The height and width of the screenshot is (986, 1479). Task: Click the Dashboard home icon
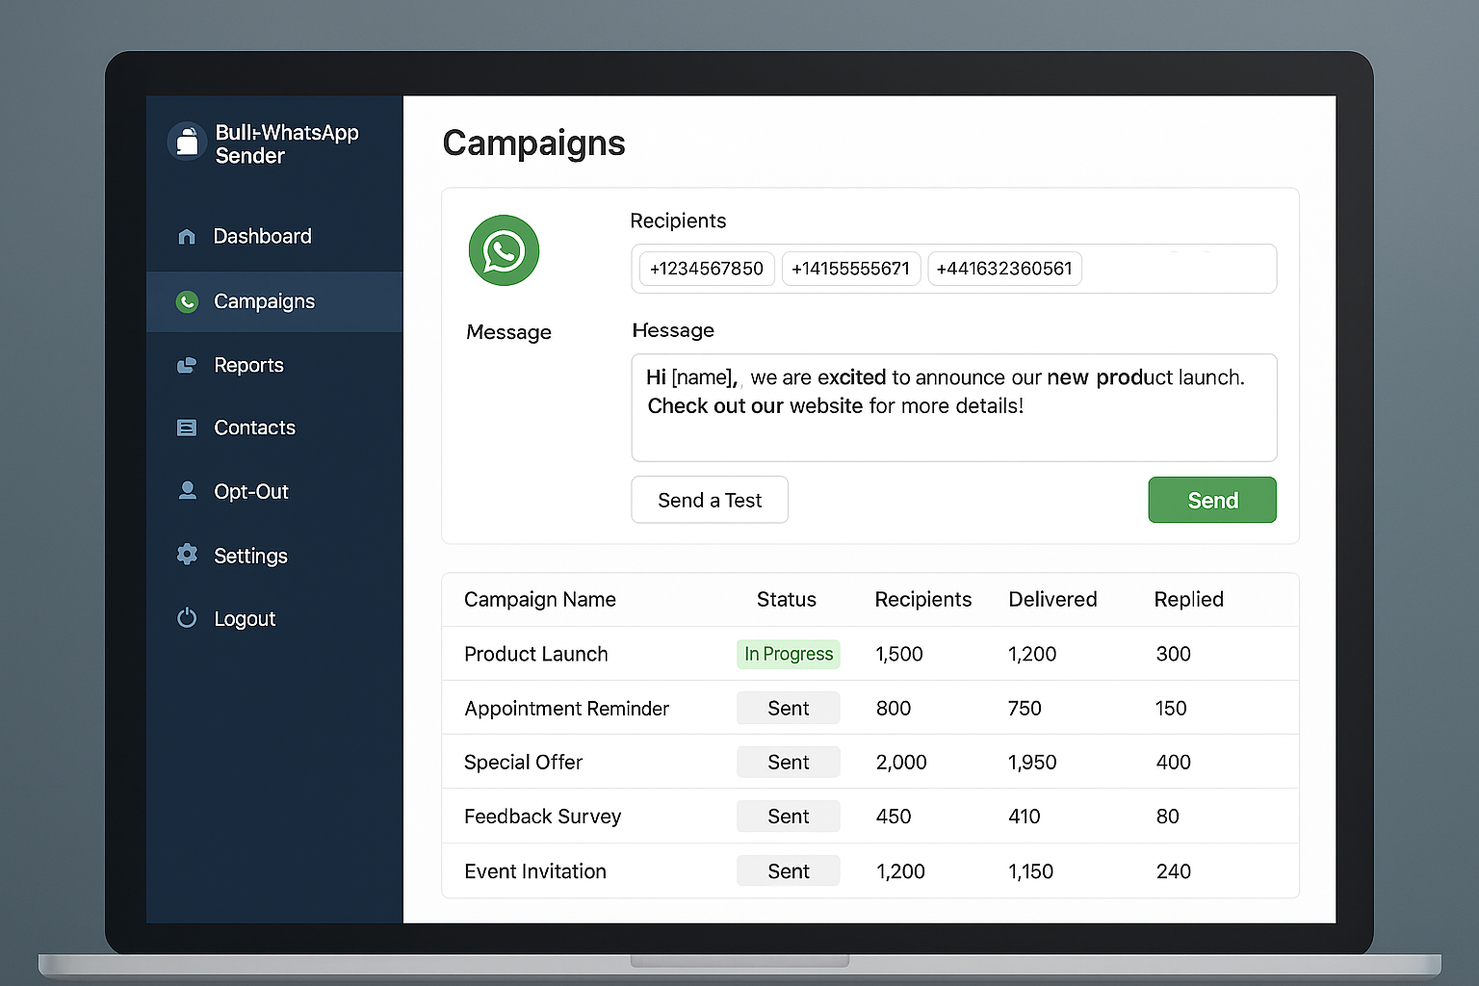click(x=187, y=236)
